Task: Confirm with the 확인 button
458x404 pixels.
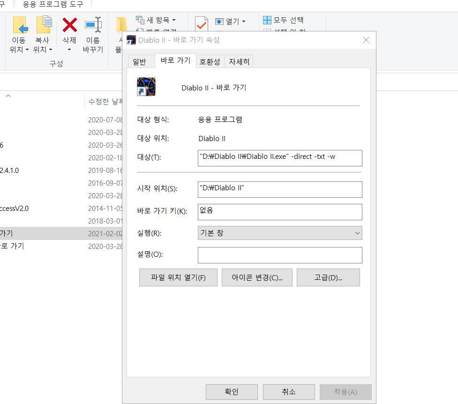Action: [x=232, y=392]
